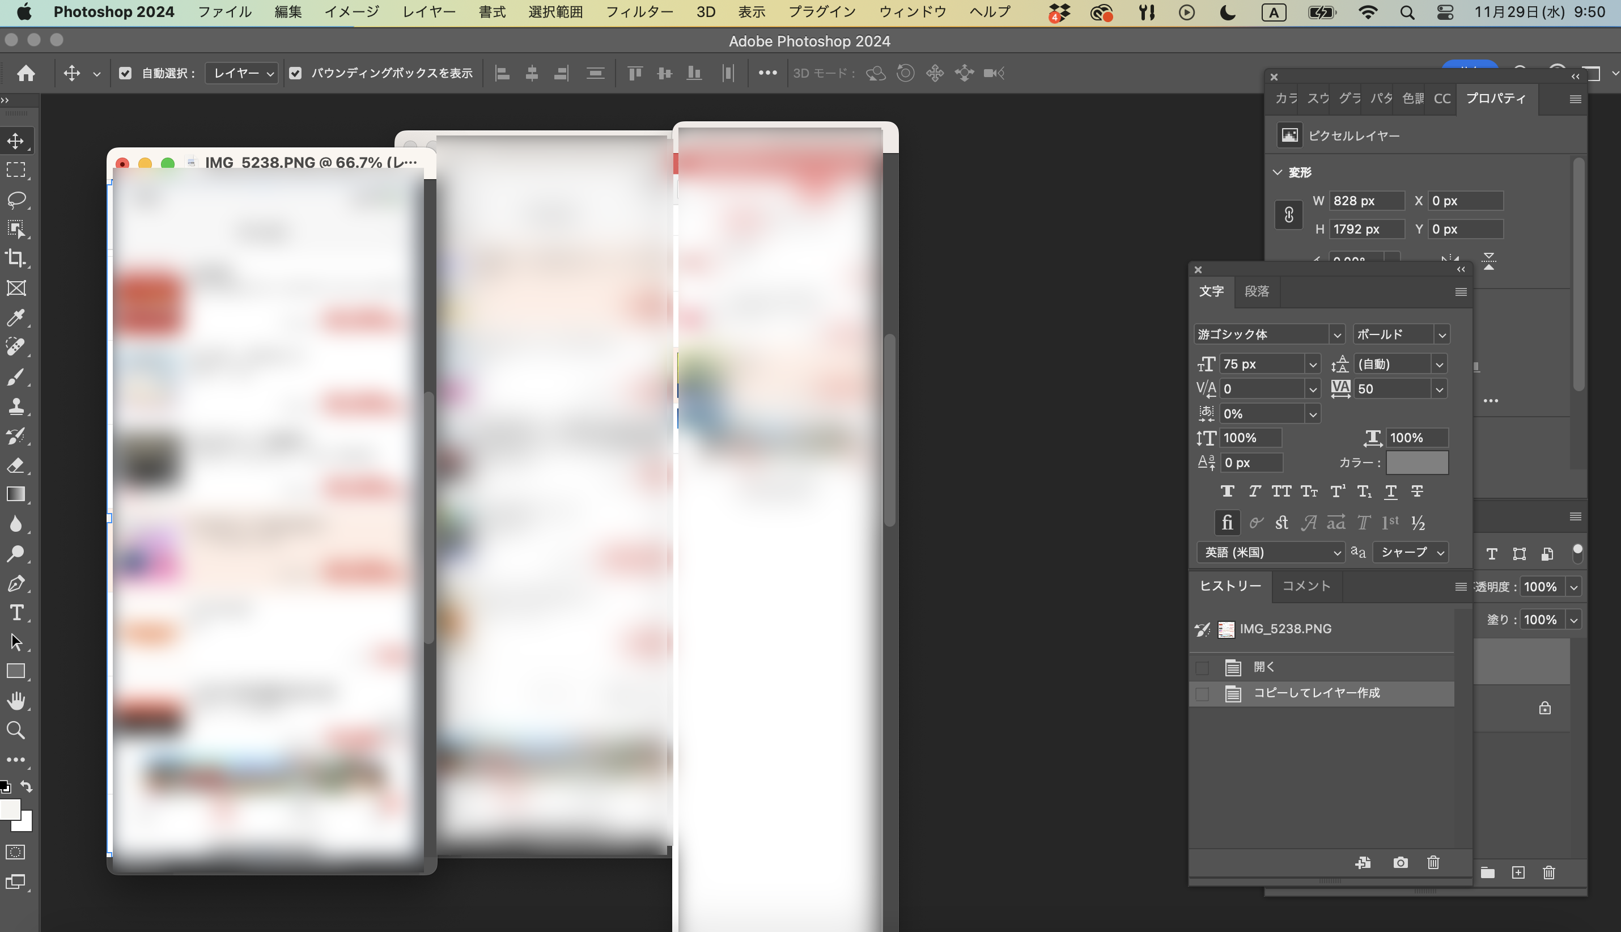This screenshot has height=932, width=1621.
Task: Select the Zoom tool
Action: [16, 730]
